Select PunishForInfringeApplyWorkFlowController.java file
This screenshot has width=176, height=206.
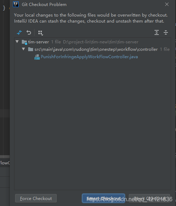(93, 57)
